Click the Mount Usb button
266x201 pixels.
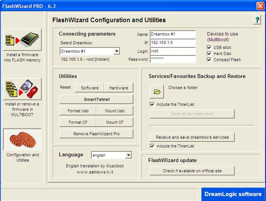(115, 111)
